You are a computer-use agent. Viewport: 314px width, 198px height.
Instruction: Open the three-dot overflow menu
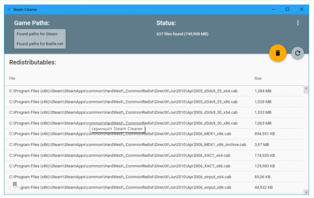[298, 23]
